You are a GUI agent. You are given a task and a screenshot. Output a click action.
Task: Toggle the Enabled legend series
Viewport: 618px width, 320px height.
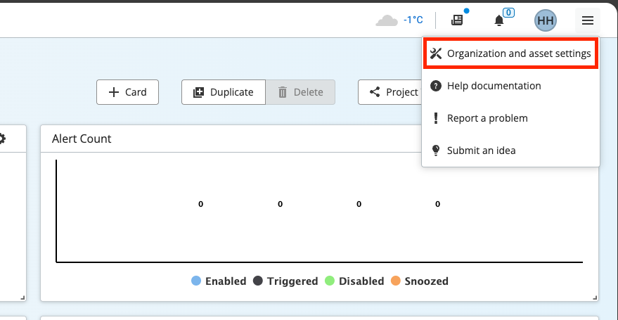tap(219, 281)
